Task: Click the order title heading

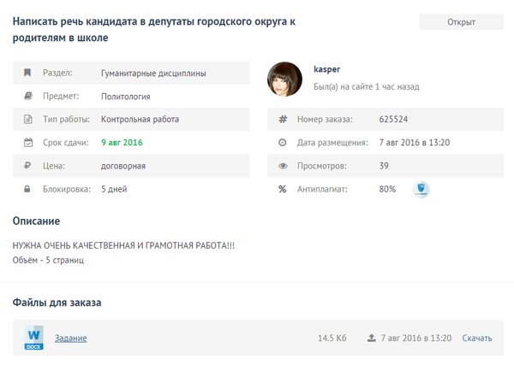Action: coord(154,29)
